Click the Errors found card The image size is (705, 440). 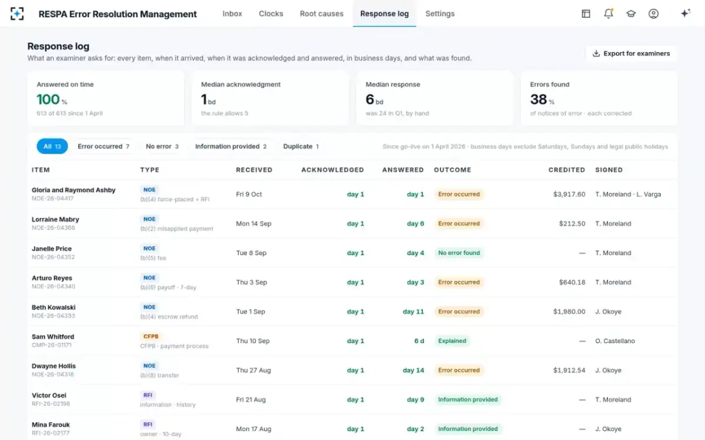599,99
